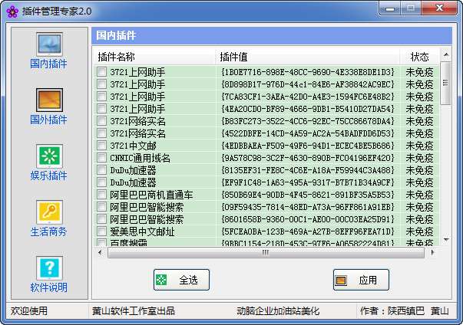The width and height of the screenshot is (463, 325).
Task: Check the 3721中文邮 checkbox
Action: [101, 146]
